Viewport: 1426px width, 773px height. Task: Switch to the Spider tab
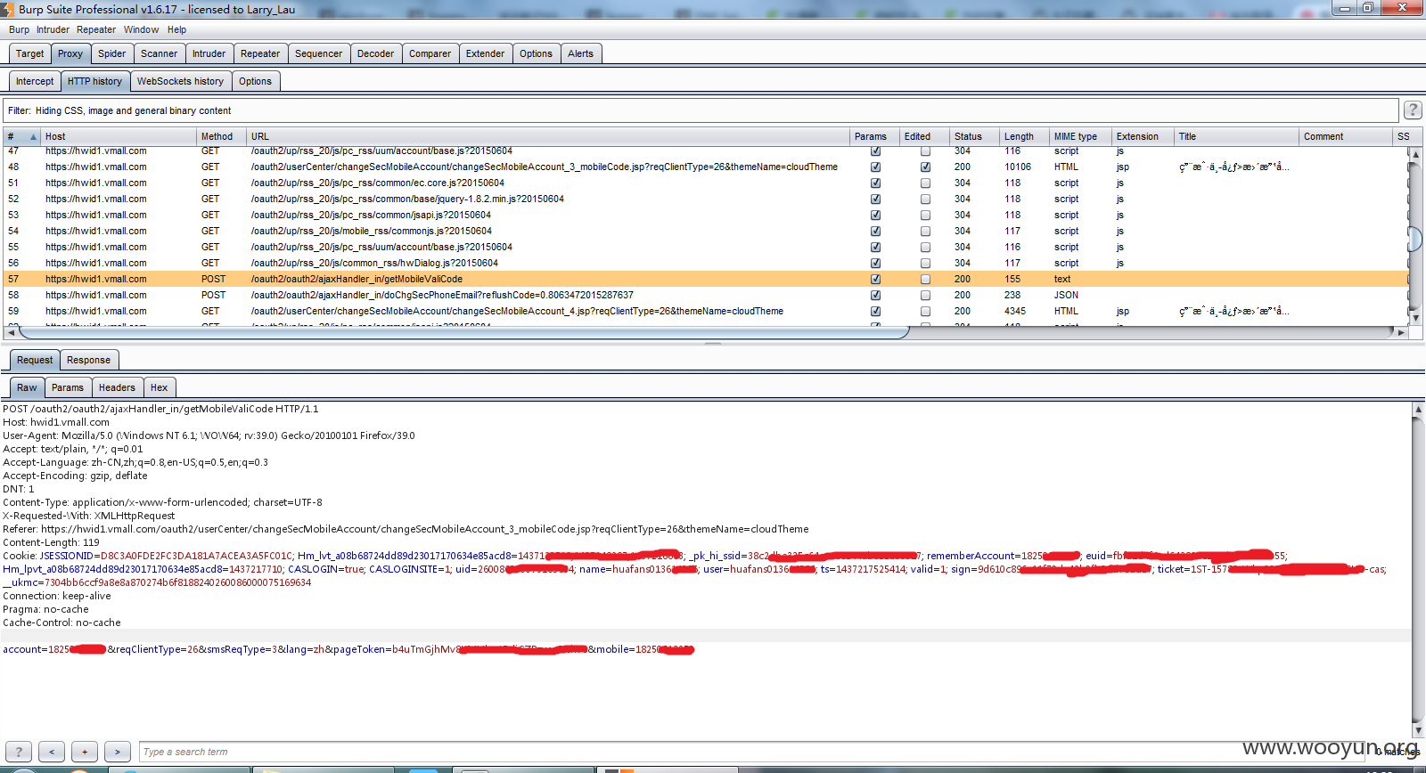point(111,53)
